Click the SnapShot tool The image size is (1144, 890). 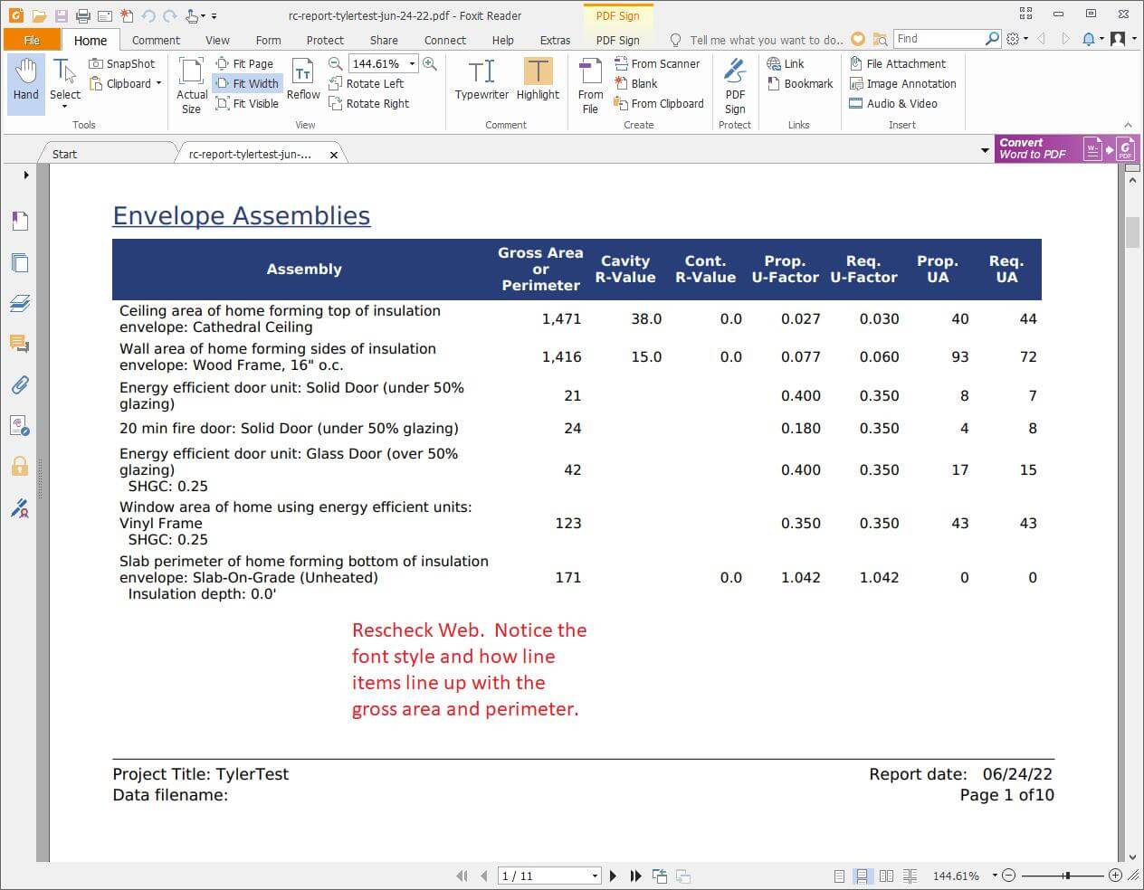[x=122, y=63]
